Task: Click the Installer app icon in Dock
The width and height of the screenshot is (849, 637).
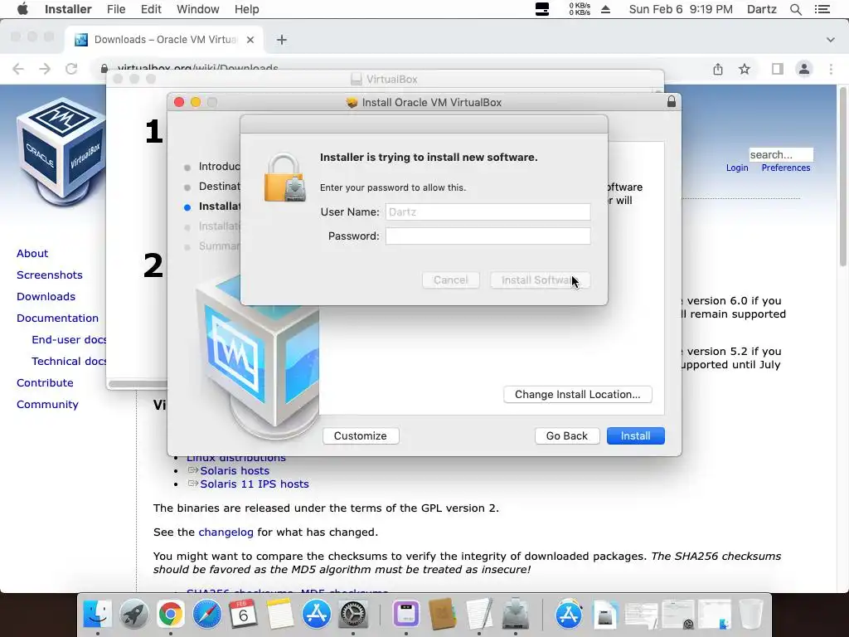Action: [x=516, y=615]
